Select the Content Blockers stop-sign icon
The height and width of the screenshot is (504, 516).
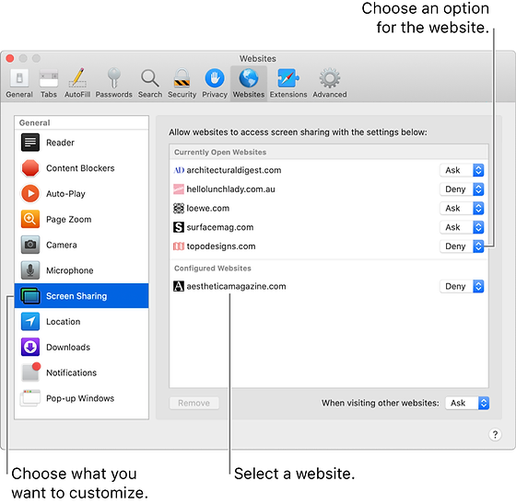point(30,168)
